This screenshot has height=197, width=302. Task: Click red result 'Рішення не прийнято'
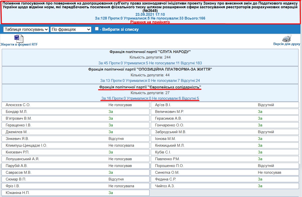[150, 22]
